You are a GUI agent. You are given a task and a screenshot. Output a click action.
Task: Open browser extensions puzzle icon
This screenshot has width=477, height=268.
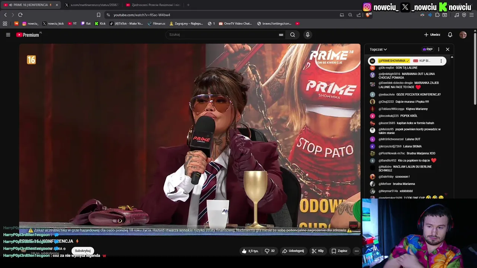tap(437, 15)
